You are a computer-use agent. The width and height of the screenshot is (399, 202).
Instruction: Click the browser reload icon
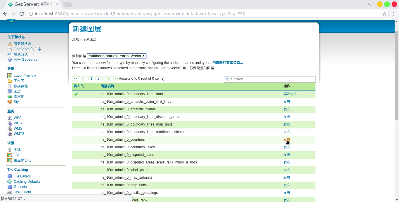pos(22,14)
